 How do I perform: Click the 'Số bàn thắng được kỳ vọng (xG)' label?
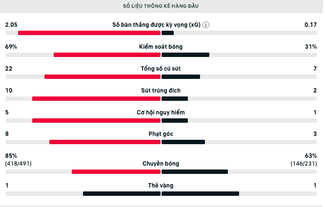click(x=157, y=25)
